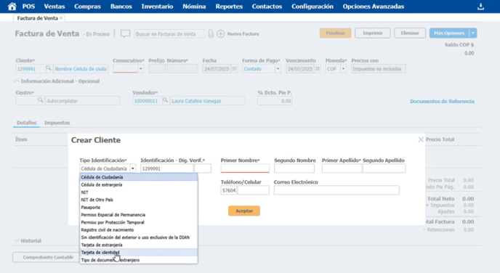Click the Cliente search magnifier icon

(x=49, y=68)
